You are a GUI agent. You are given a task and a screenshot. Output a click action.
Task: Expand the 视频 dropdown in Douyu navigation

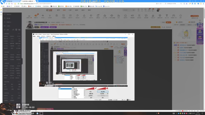click(x=77, y=10)
